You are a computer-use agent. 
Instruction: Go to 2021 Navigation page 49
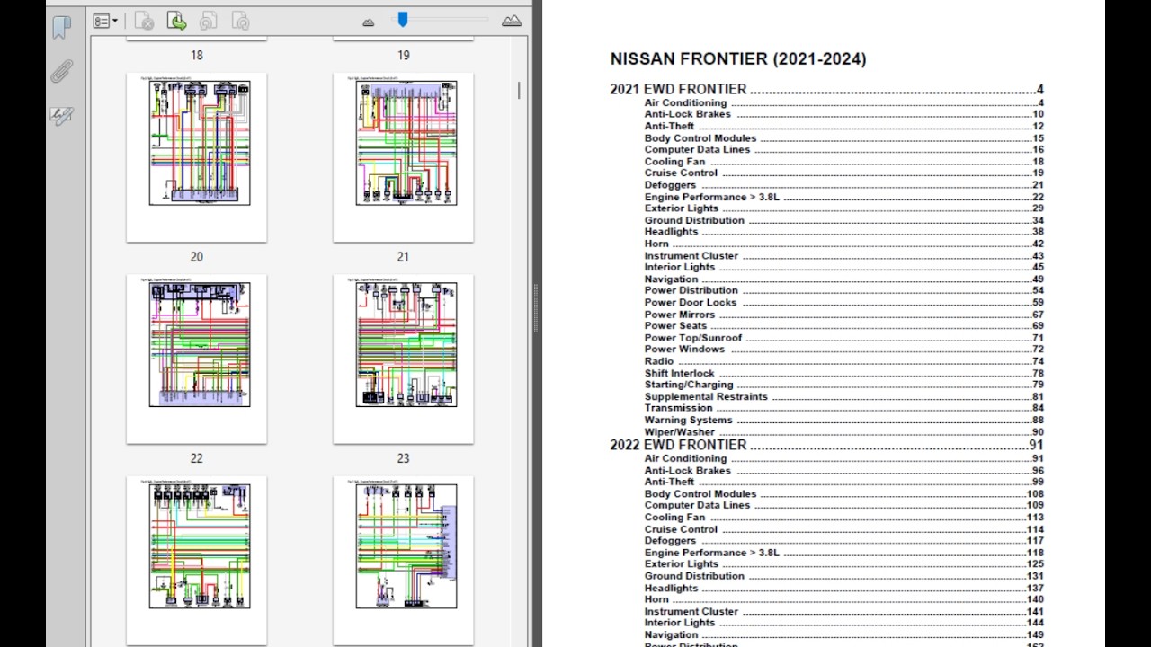coord(843,279)
